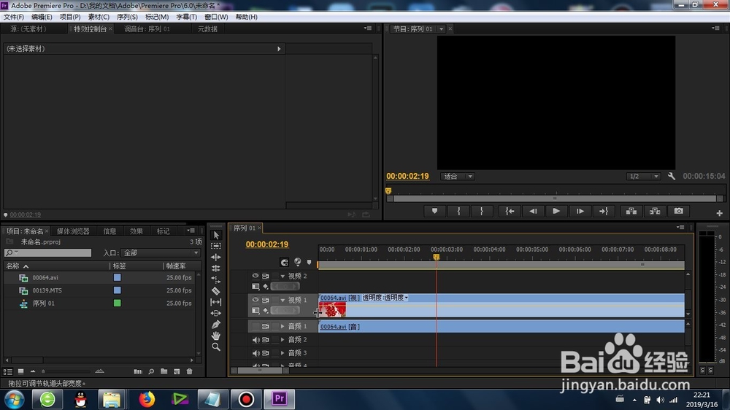
Task: Switch to 媒体浏览器 tab
Action: coord(73,231)
